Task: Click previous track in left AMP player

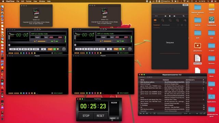Action: [12, 49]
